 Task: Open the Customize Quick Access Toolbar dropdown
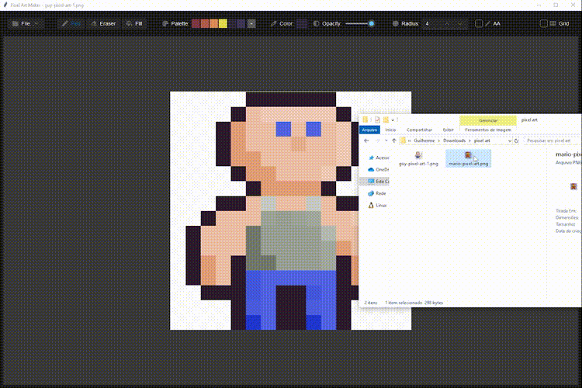coord(393,120)
